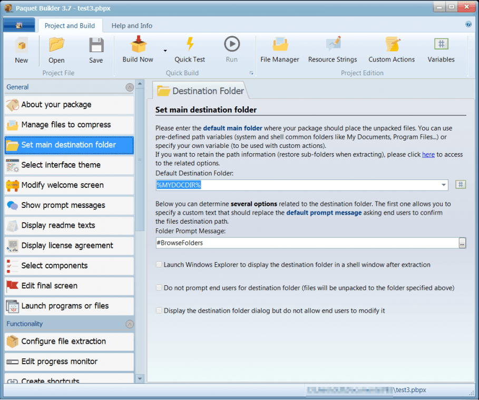Collapse the General section
479x400 pixels.
(x=130, y=87)
